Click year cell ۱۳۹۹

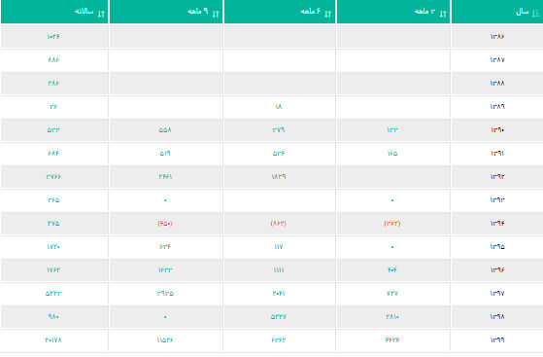[497, 340]
